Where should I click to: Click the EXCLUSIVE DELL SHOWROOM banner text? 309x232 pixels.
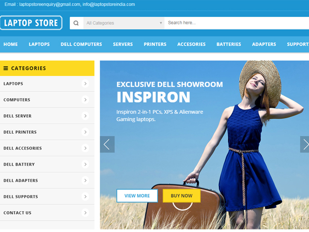170,84
